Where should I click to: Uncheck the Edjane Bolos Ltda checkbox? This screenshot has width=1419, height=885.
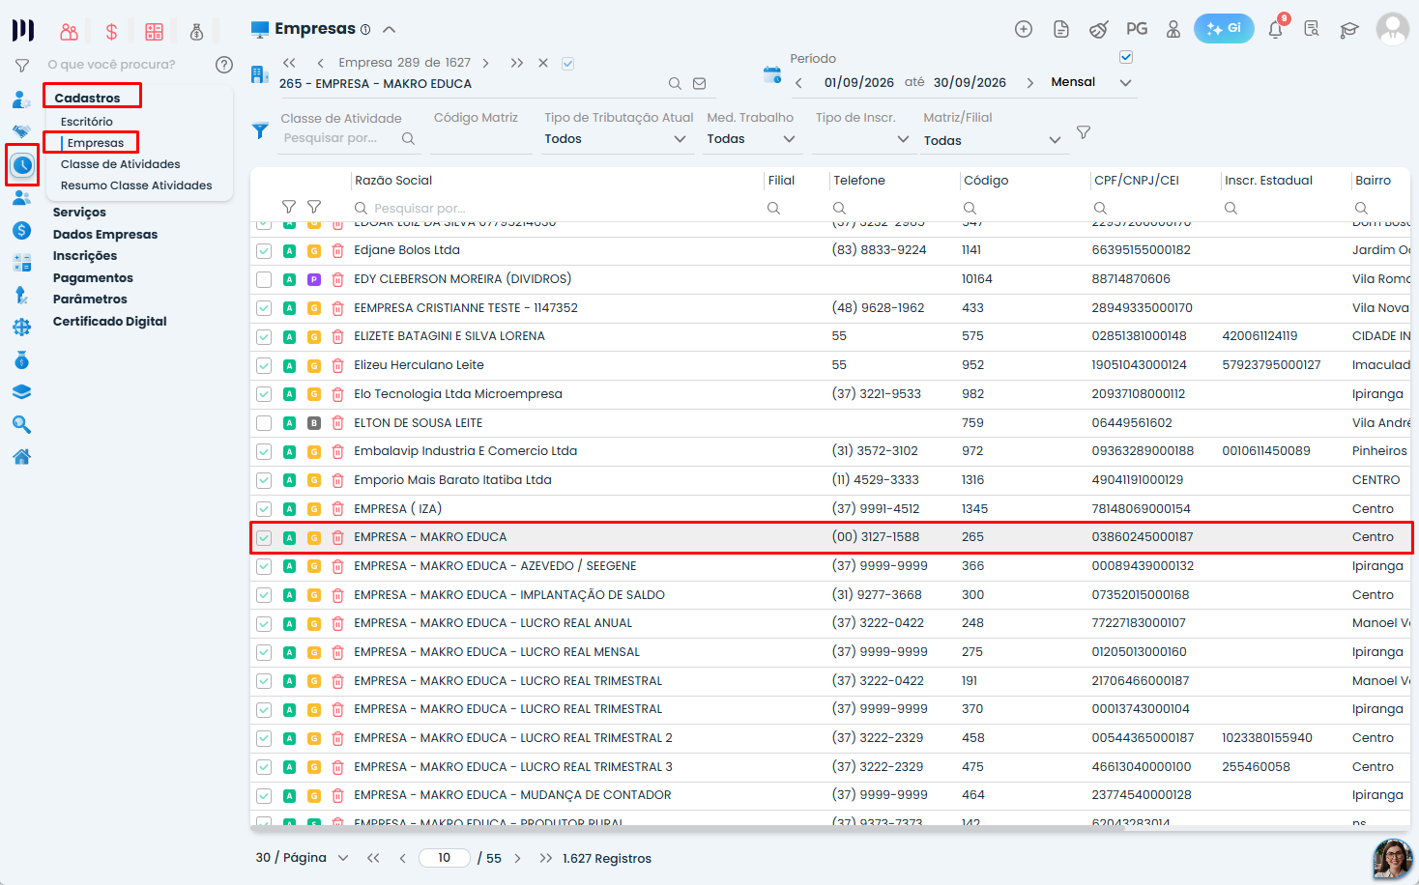[264, 250]
